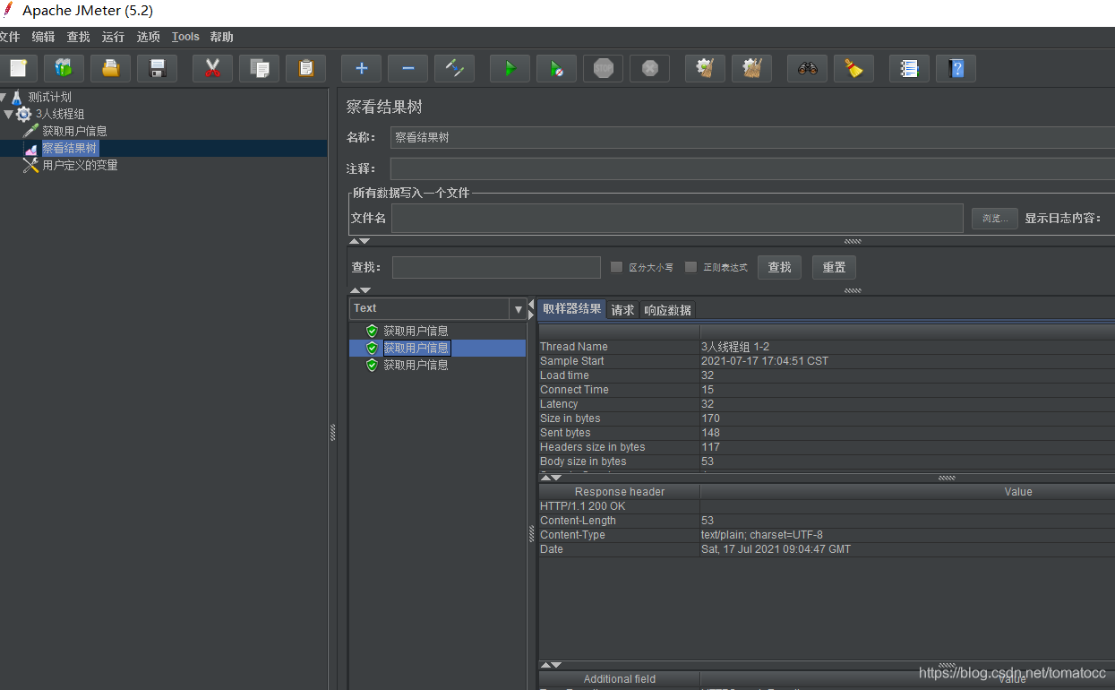1115x690 pixels.
Task: Open the 运行 menu
Action: (114, 37)
